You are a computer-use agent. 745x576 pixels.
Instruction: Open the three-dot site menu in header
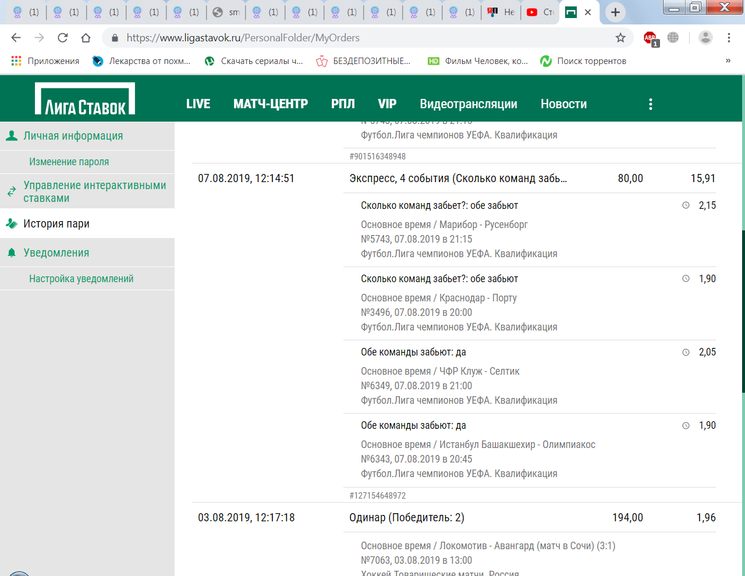pos(651,104)
